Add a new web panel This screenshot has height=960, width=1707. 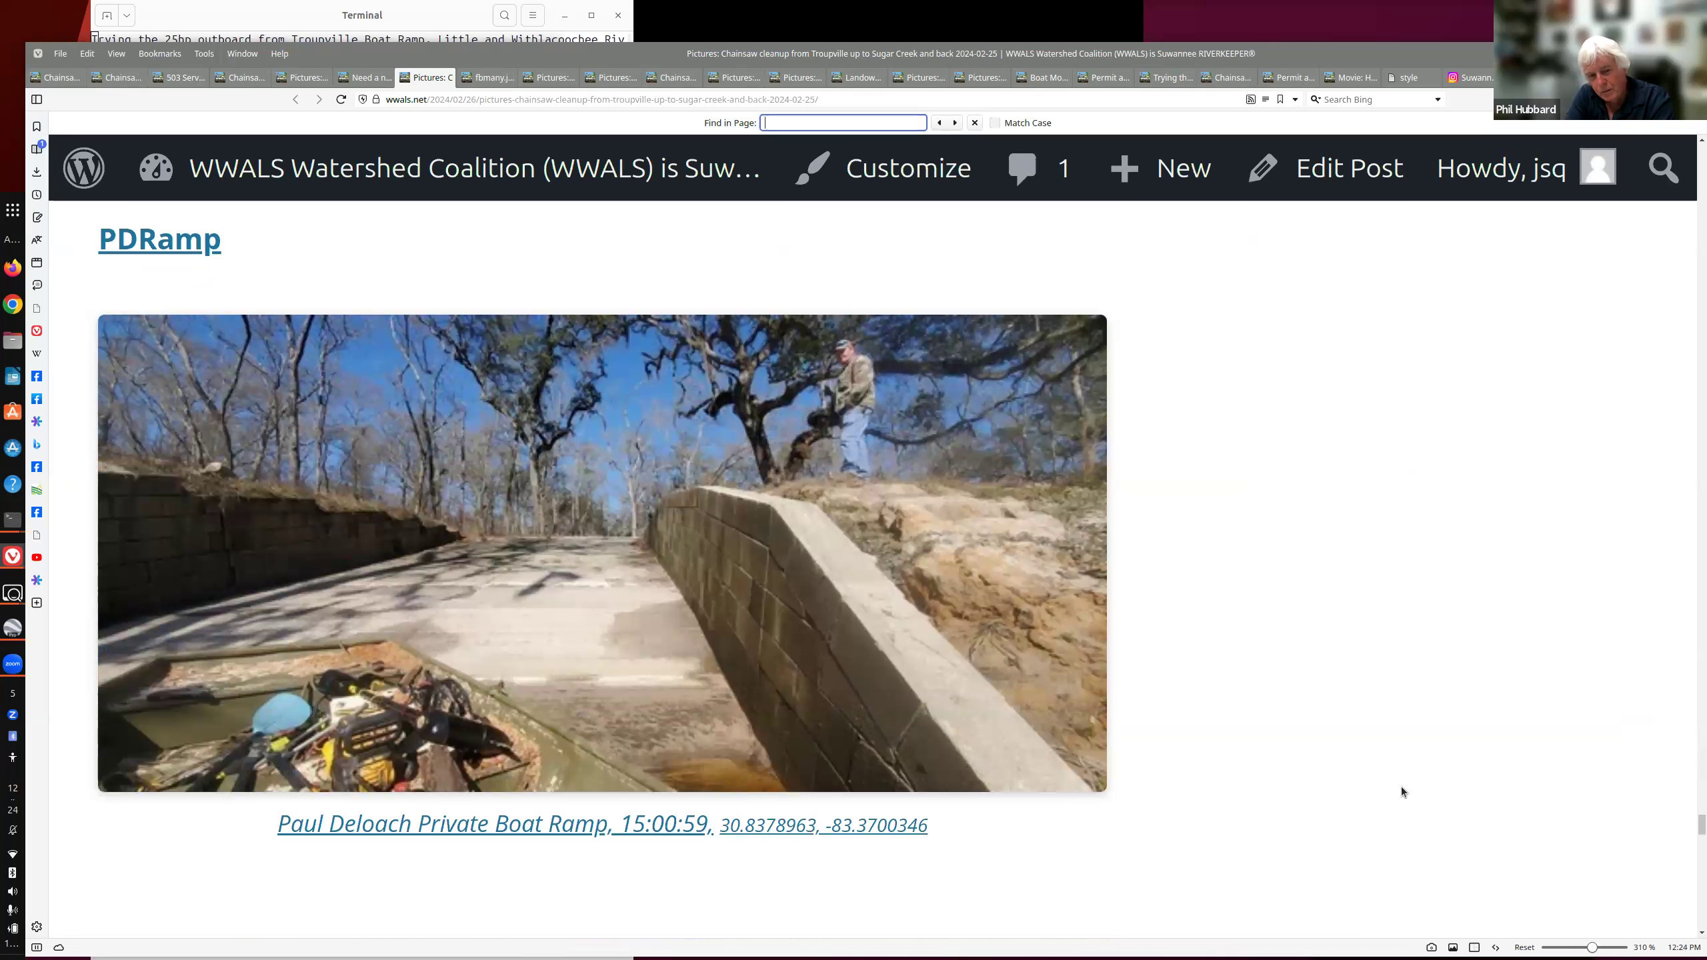click(x=37, y=603)
